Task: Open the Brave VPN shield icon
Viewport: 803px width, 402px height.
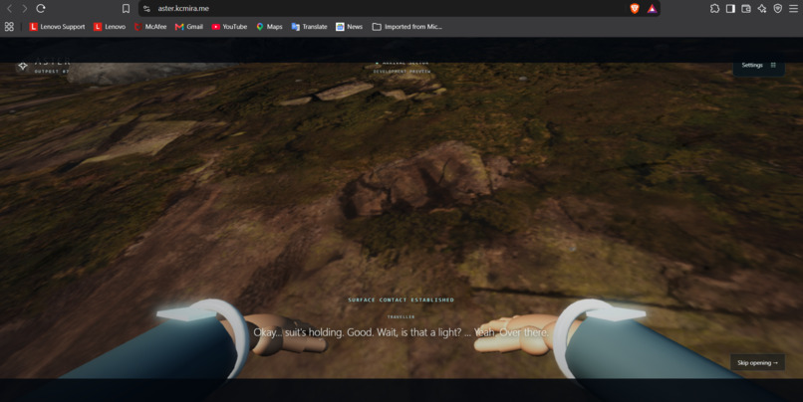Action: 778,8
